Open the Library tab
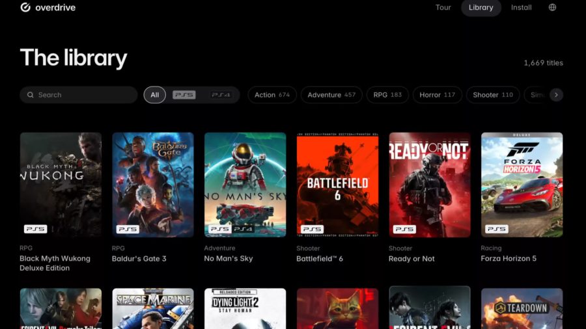 (x=481, y=7)
